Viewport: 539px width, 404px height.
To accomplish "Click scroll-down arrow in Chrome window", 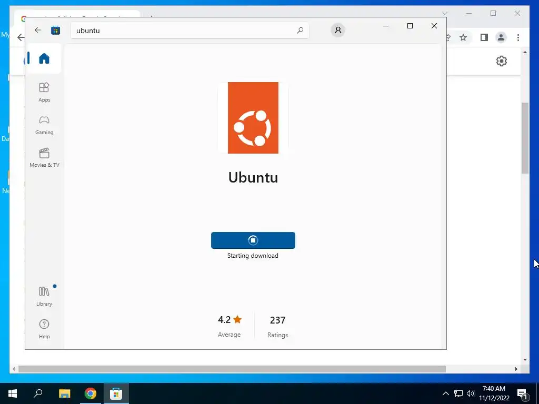I will click(x=525, y=360).
